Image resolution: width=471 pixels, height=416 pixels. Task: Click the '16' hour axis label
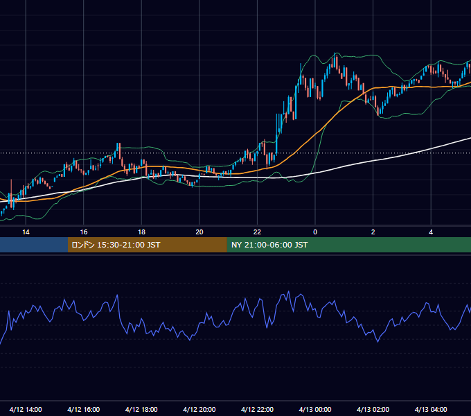coord(84,232)
